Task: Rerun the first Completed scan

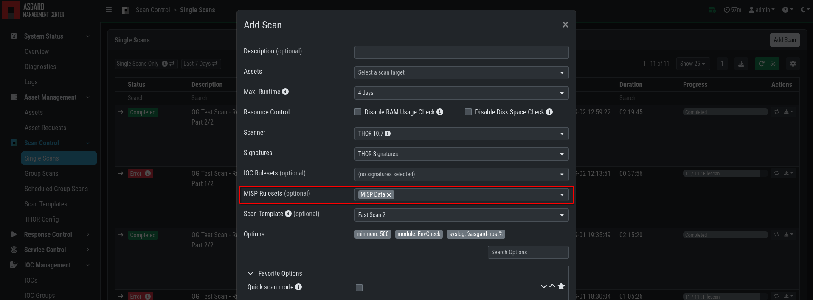Action: (776, 112)
